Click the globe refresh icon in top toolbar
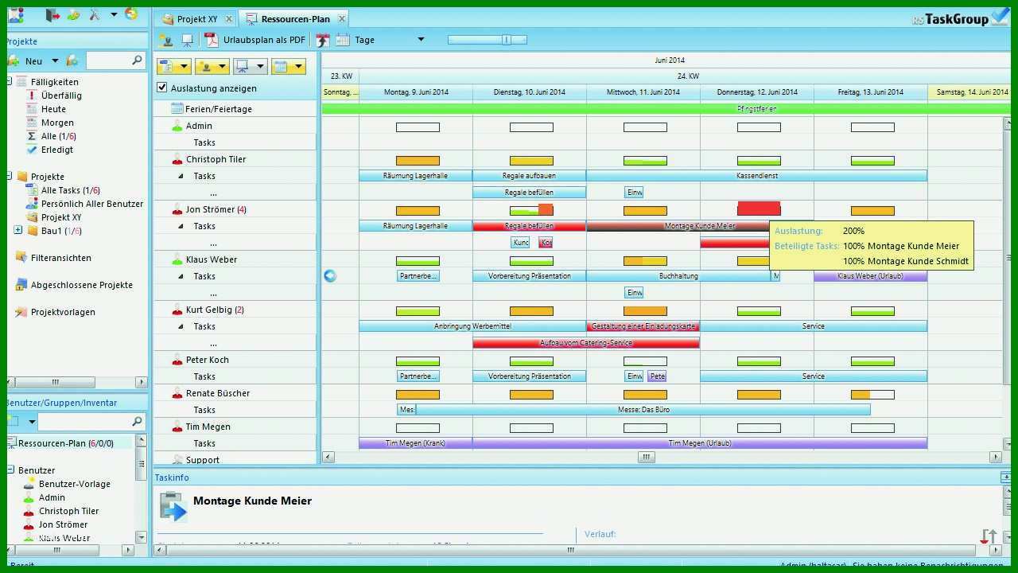The height and width of the screenshot is (573, 1018). click(x=131, y=14)
